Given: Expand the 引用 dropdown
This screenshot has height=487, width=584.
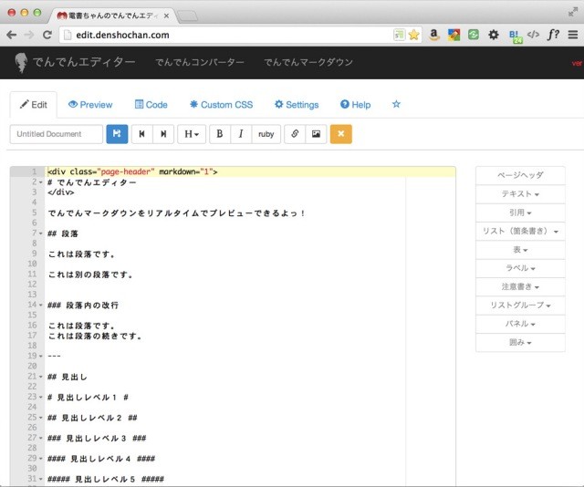Looking at the screenshot, I should (520, 212).
